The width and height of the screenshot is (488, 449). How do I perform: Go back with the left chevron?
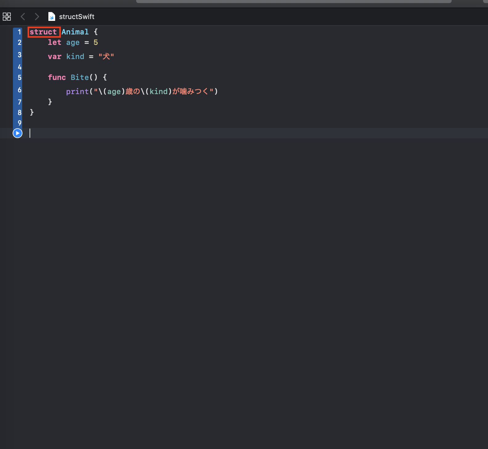click(x=23, y=17)
